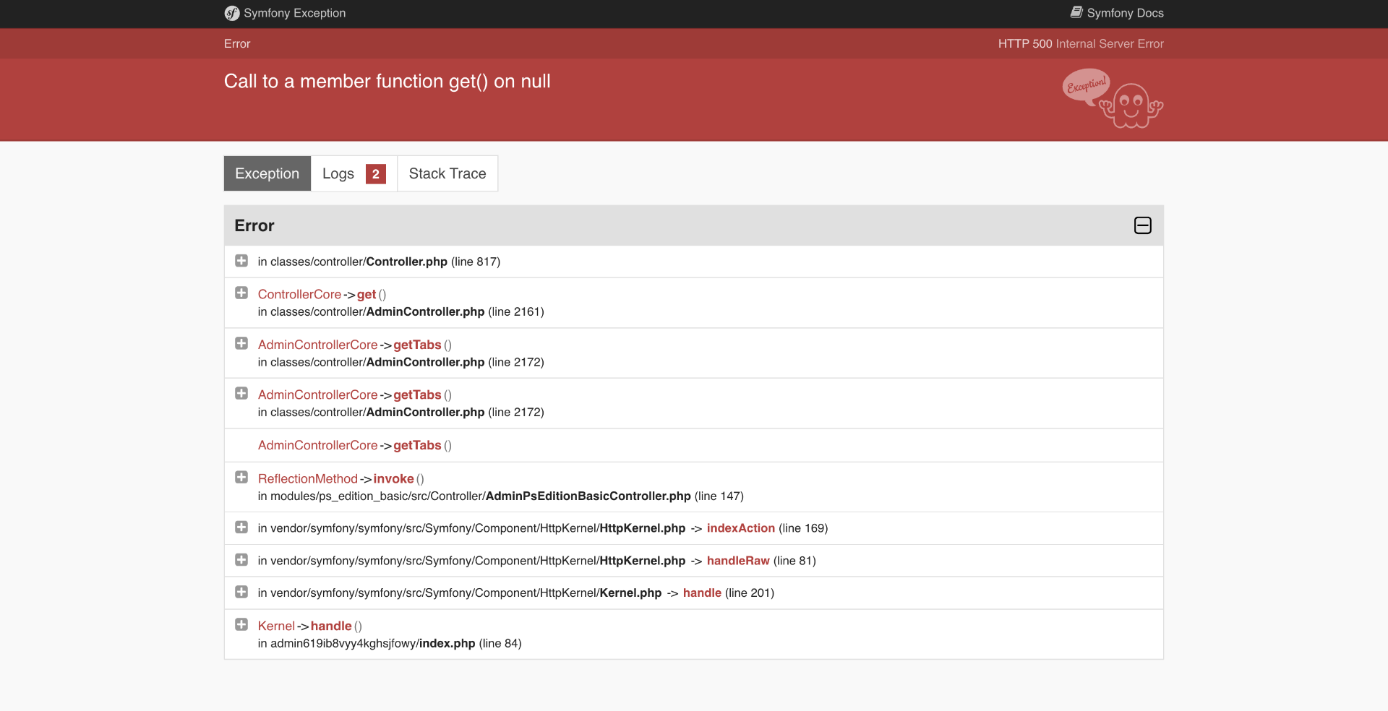Open the Symfony Docs book icon
Screen dimensions: 1388x711
point(1076,12)
